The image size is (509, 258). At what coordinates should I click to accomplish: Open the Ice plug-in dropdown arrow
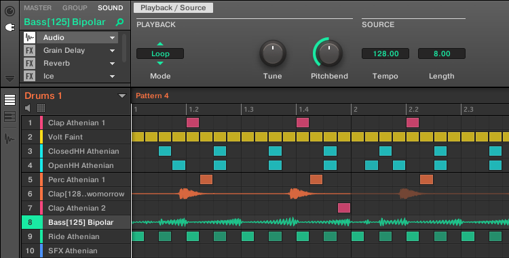(x=112, y=77)
